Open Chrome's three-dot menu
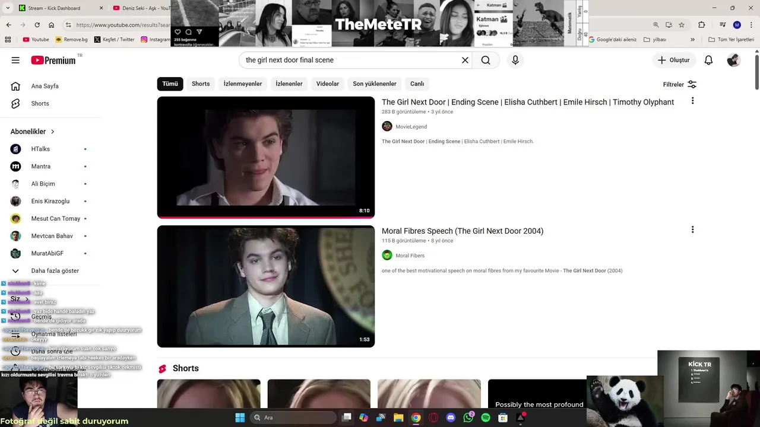Image resolution: width=760 pixels, height=427 pixels. click(751, 25)
